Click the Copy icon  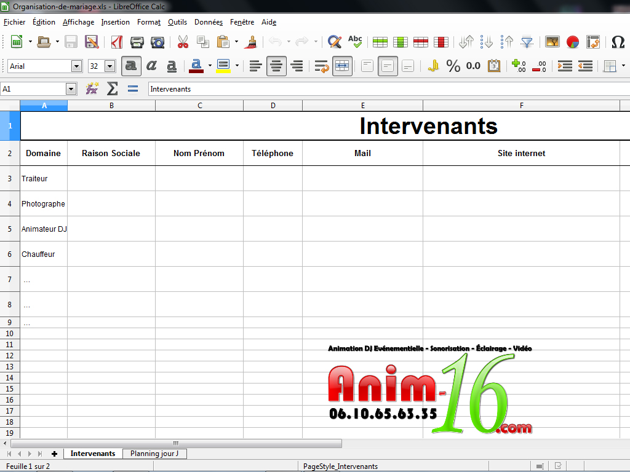203,42
